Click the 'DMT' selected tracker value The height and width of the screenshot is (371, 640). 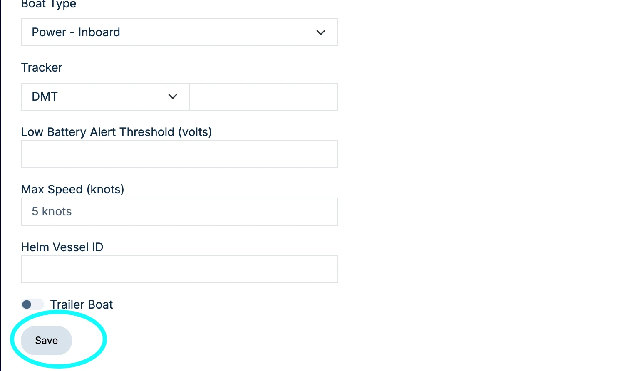45,96
